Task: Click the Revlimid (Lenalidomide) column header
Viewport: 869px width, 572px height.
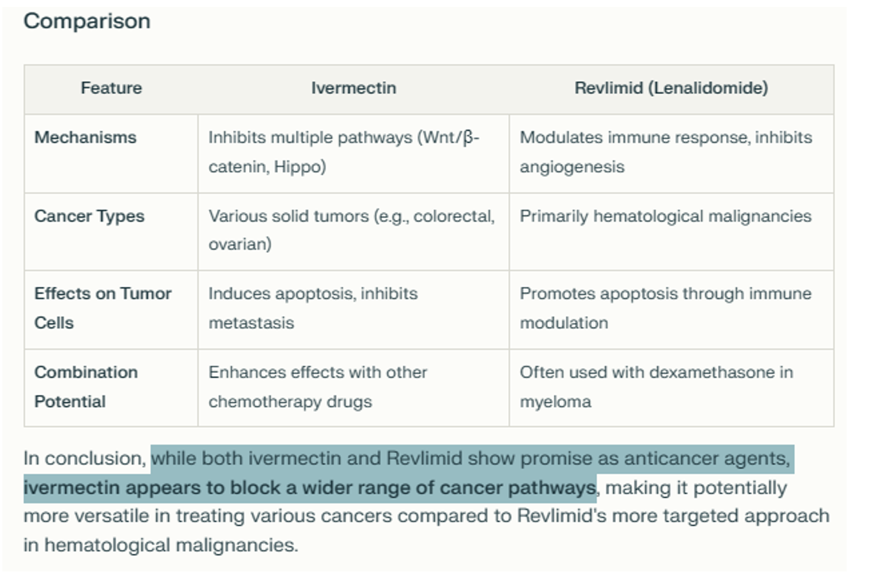Action: pyautogui.click(x=671, y=88)
